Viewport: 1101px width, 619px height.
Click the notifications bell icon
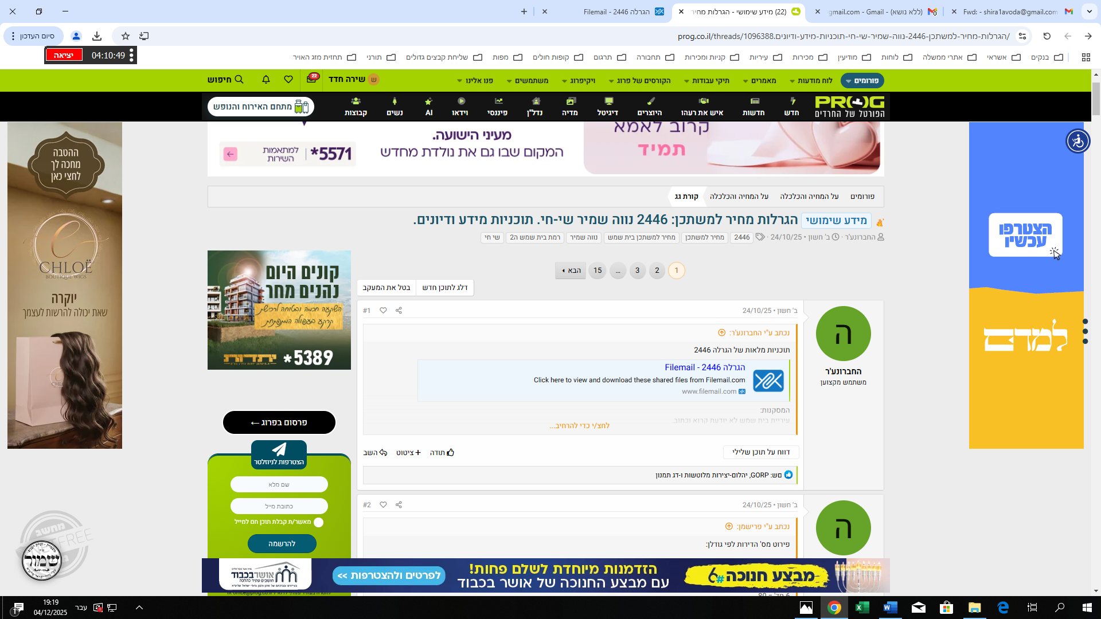click(x=266, y=80)
